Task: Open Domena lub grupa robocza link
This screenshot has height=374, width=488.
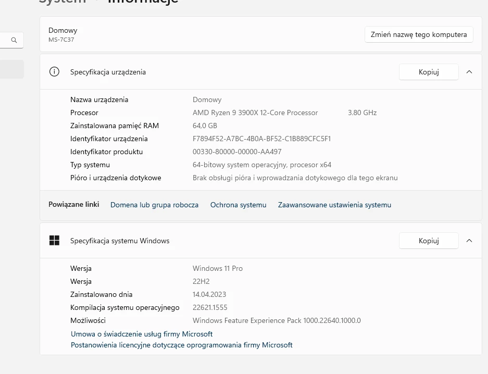Action: pyautogui.click(x=154, y=205)
